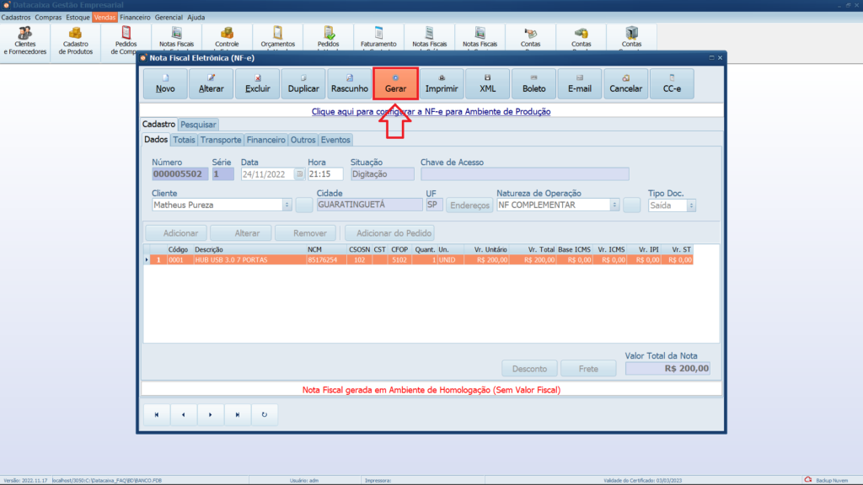Click the Boleto toolbar button
The image size is (863, 485).
pyautogui.click(x=533, y=84)
